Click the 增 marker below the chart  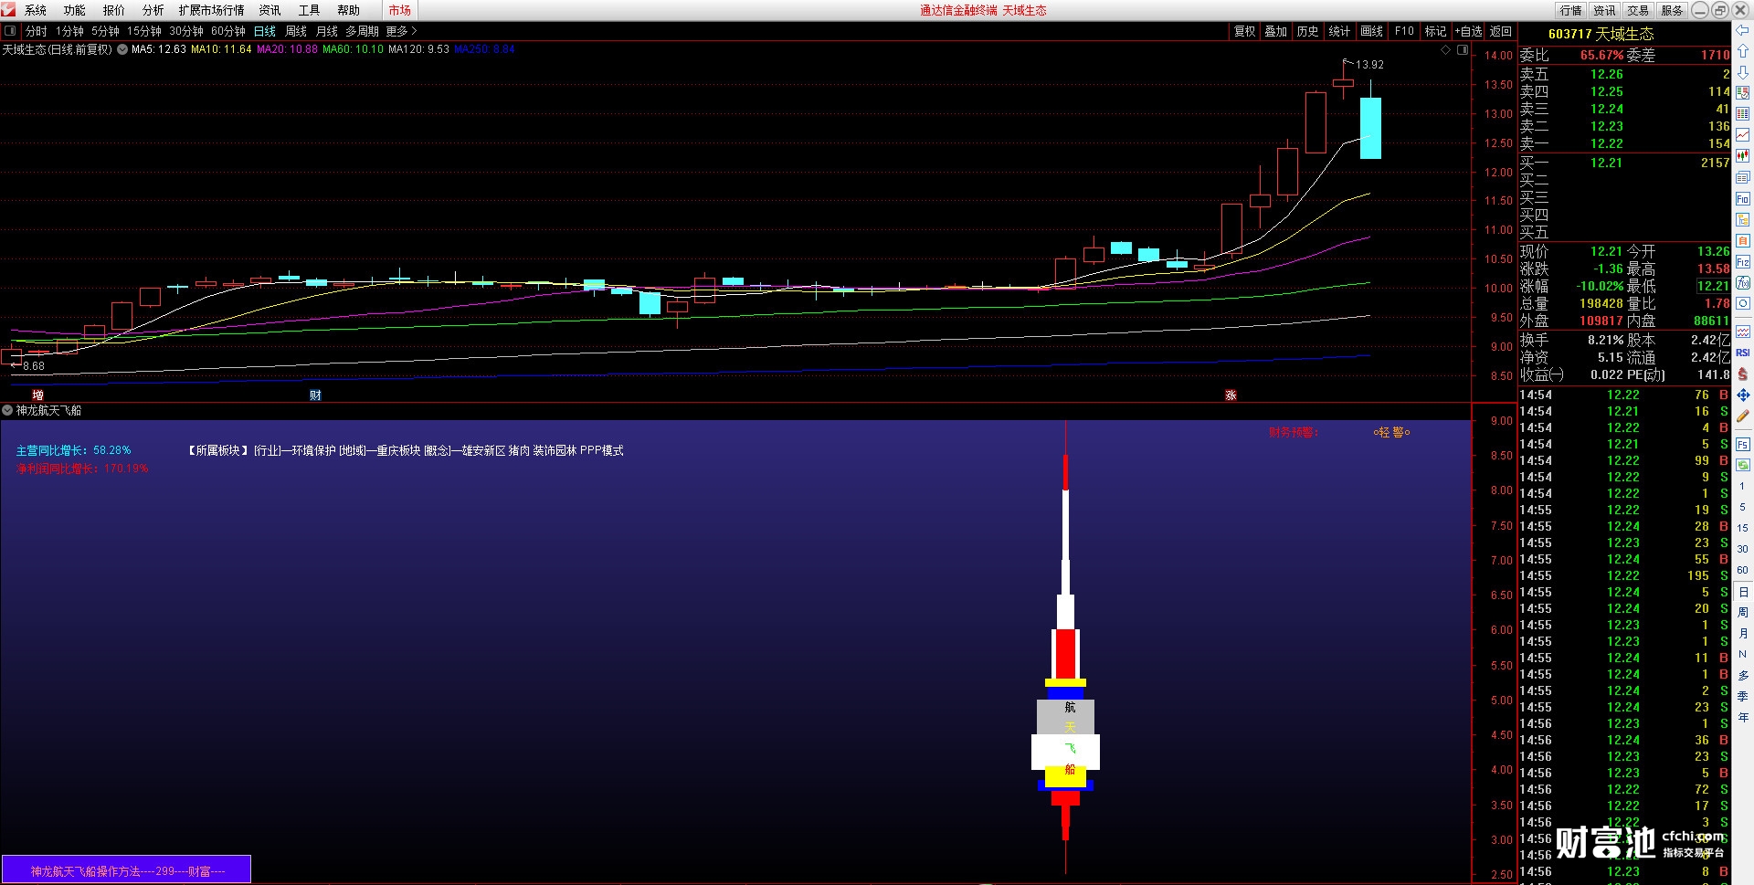[37, 395]
